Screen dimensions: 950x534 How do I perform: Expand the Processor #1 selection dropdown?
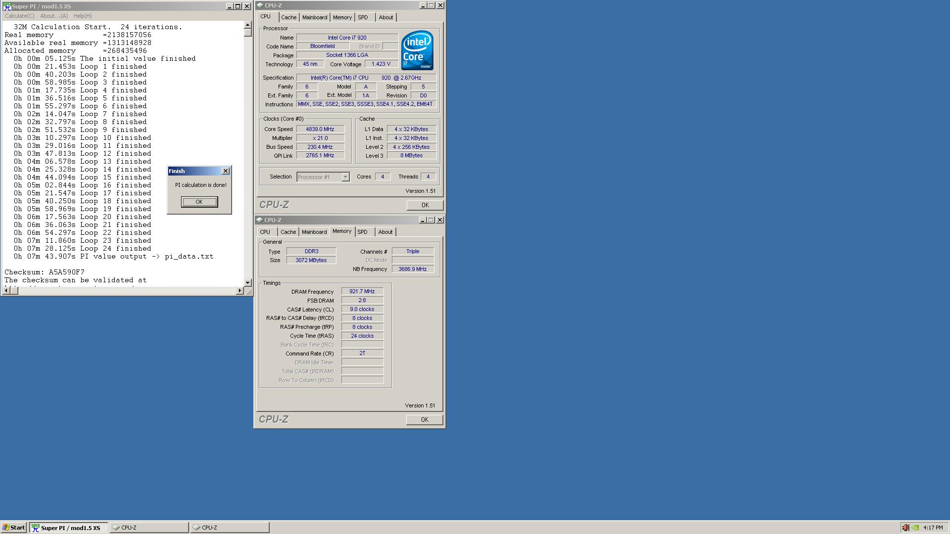(345, 177)
